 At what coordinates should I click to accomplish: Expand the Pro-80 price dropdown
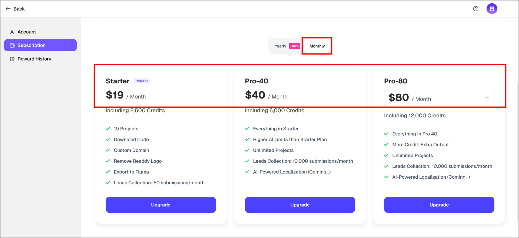coord(439,97)
